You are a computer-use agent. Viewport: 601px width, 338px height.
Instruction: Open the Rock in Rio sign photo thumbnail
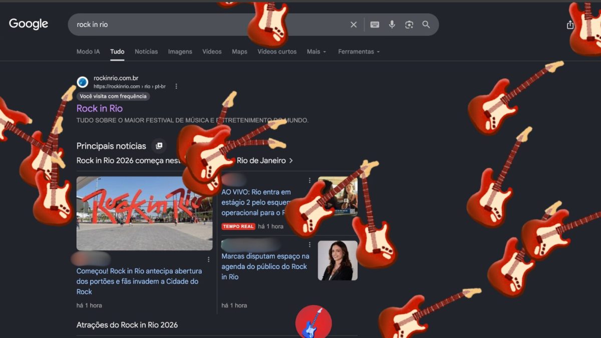(144, 213)
